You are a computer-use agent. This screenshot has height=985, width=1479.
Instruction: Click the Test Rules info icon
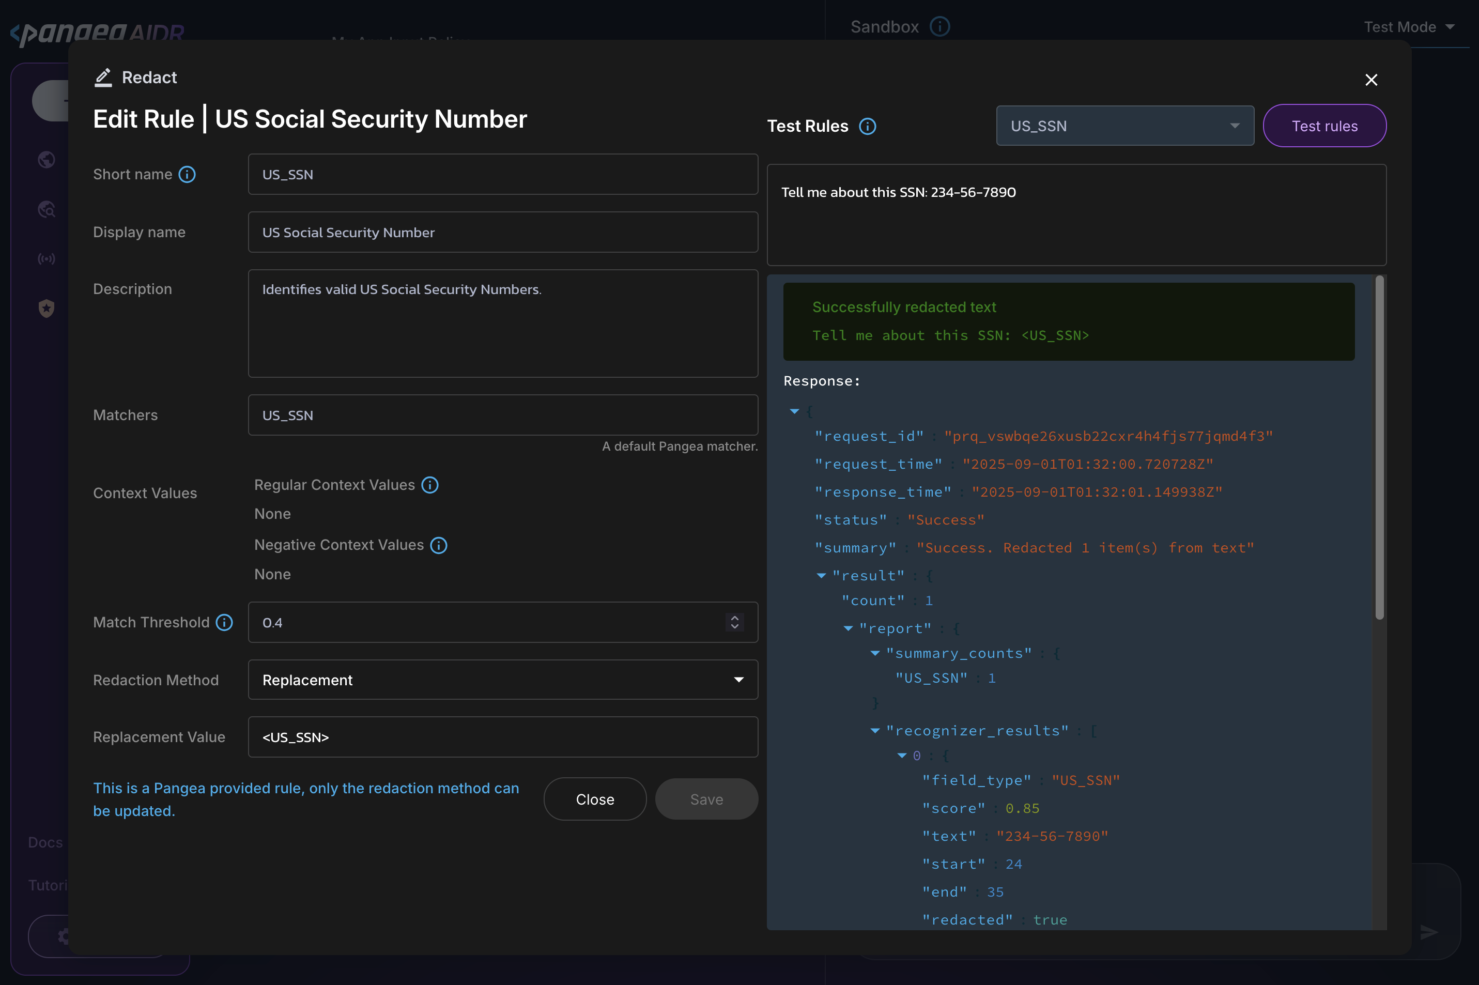[x=867, y=126]
